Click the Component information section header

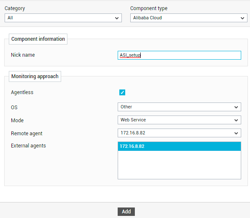pyautogui.click(x=38, y=39)
